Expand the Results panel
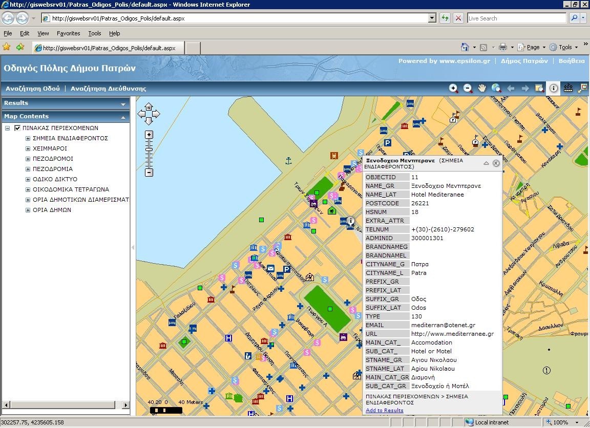Image resolution: width=590 pixels, height=428 pixels. [x=123, y=104]
